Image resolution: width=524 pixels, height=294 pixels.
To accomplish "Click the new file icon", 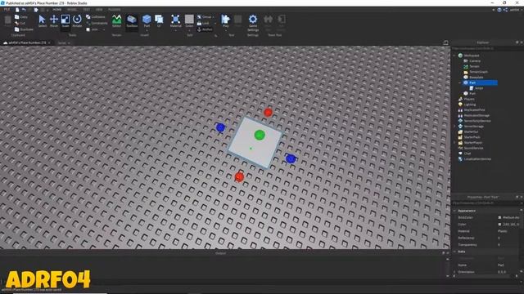I will (17, 10).
